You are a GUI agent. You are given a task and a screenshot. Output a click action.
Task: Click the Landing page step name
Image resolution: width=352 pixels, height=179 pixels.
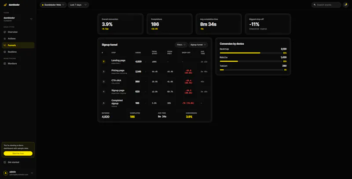point(118,61)
